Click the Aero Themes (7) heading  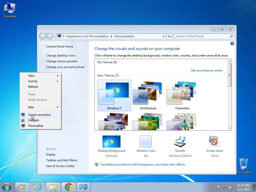[x=108, y=75]
